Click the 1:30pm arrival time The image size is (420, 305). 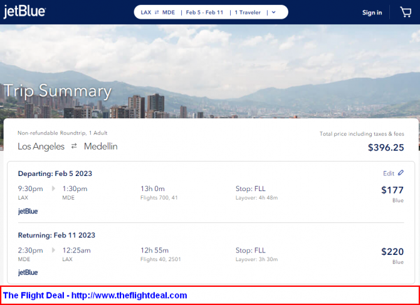[75, 189]
